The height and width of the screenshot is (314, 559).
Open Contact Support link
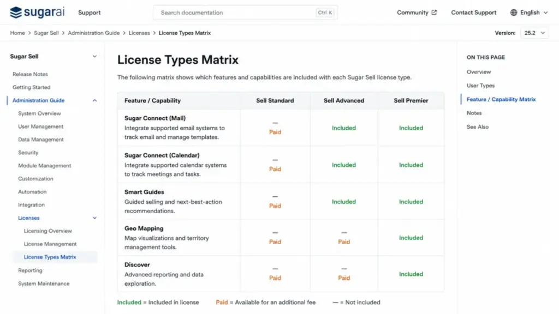[x=473, y=13]
